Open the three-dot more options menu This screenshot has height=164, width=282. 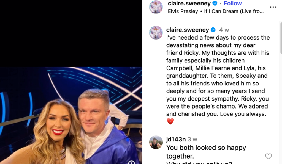click(273, 7)
